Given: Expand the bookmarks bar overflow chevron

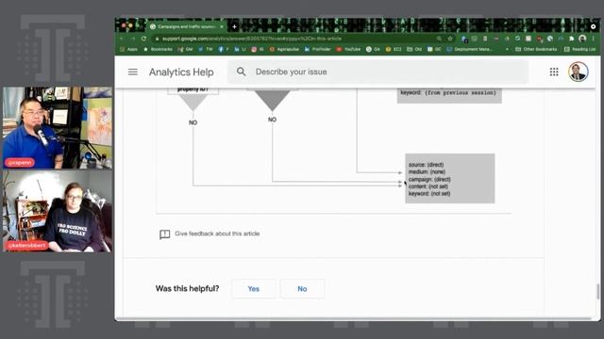Looking at the screenshot, I should [x=507, y=49].
